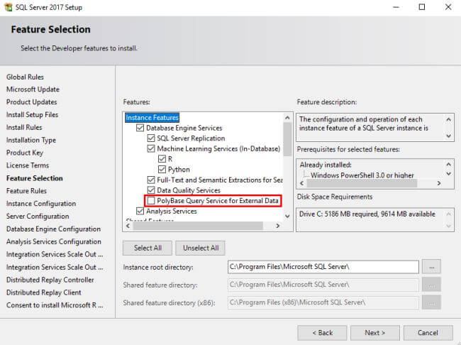
Task: Select Global Rules step in sidebar
Action: click(x=25, y=77)
